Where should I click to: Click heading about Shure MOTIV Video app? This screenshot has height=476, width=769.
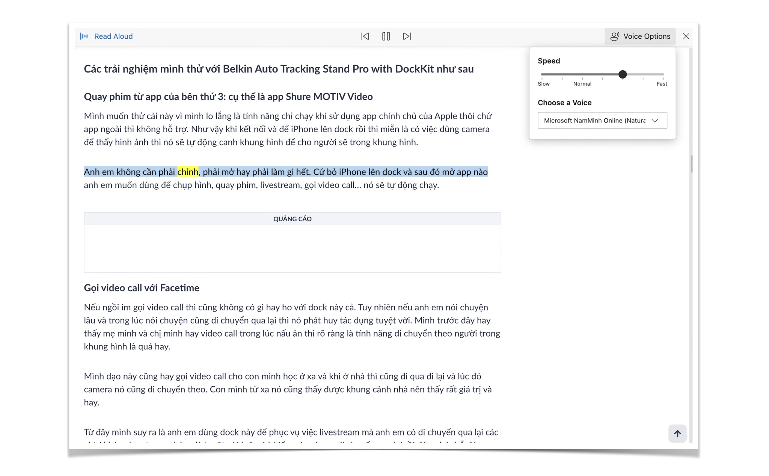tap(228, 97)
